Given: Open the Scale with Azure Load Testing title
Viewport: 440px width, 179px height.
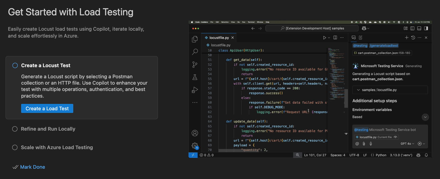Looking at the screenshot, I should click(57, 147).
